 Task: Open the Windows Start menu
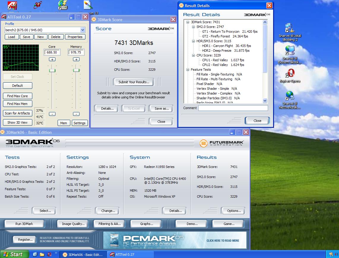point(14,254)
